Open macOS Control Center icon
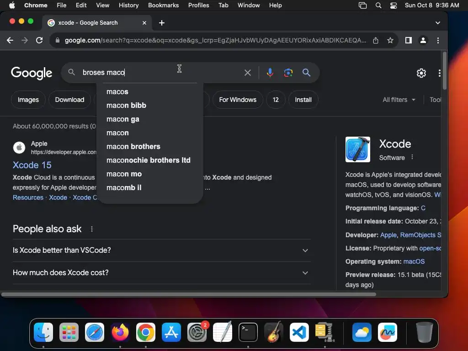This screenshot has width=468, height=351. 394,5
